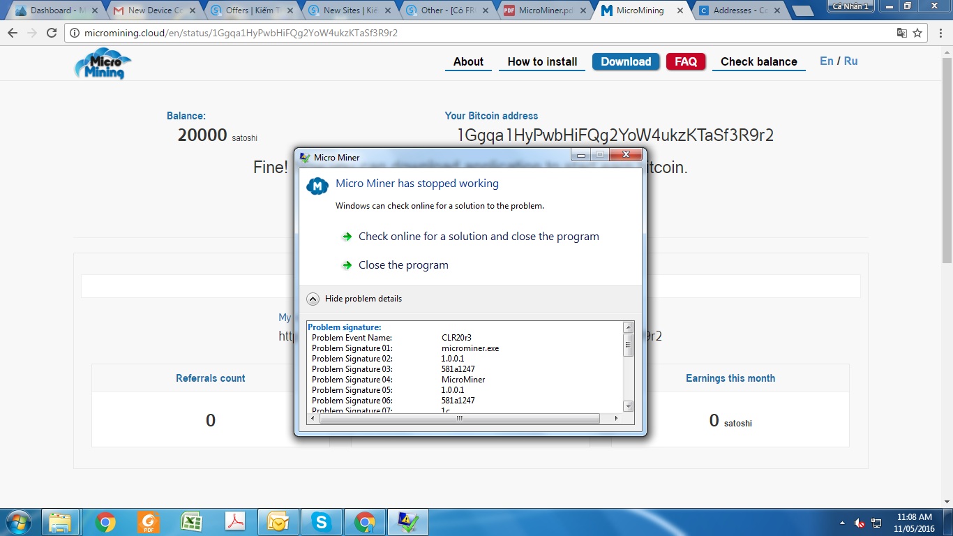The width and height of the screenshot is (953, 536).
Task: Click the Earnings this month heading
Action: click(730, 378)
